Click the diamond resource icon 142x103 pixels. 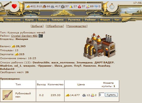click(x=96, y=6)
